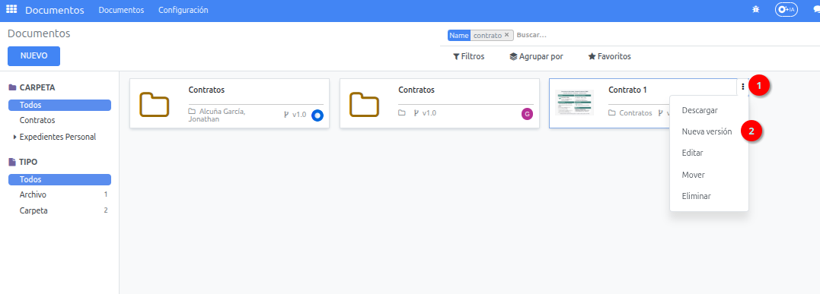Click the Documentos app title in navbar
This screenshot has width=820, height=294.
click(54, 10)
